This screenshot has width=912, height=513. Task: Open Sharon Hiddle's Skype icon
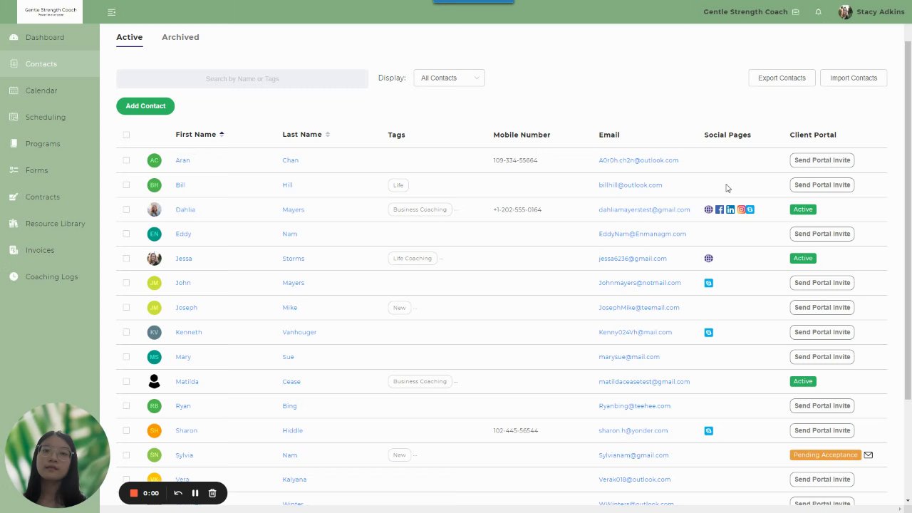click(708, 430)
